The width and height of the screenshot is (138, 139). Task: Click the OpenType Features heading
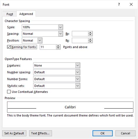point(18,59)
